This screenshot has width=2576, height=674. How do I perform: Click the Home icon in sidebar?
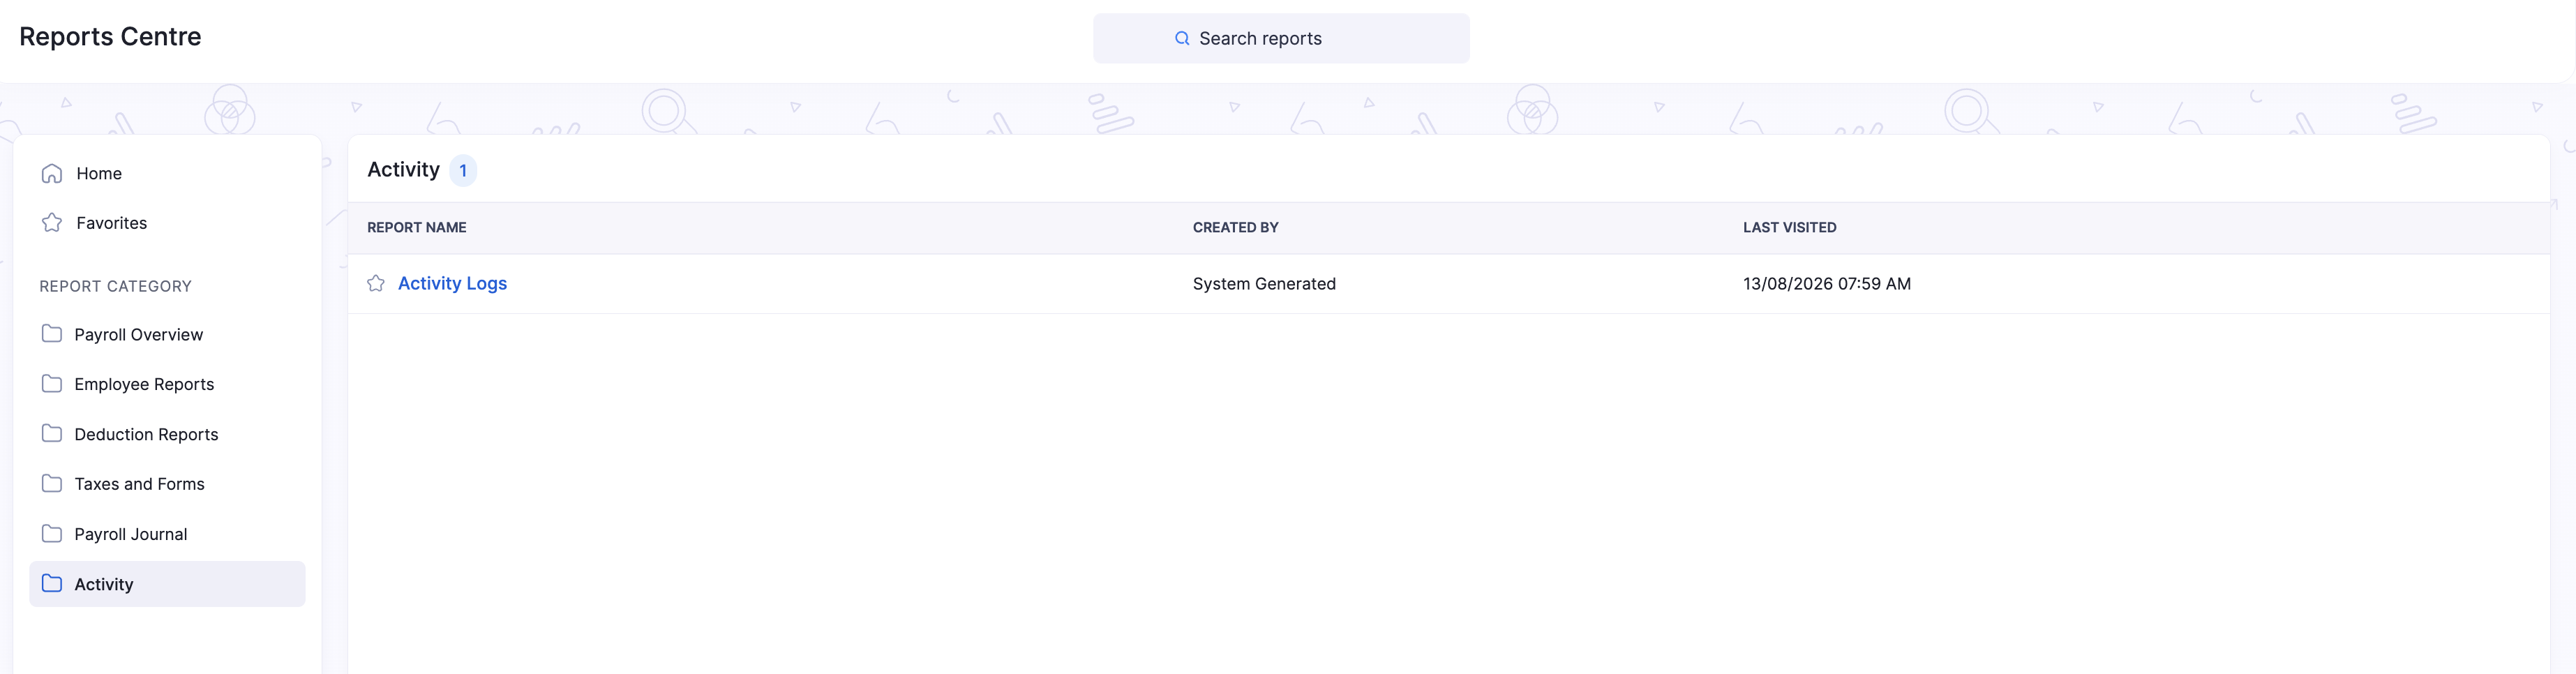52,173
